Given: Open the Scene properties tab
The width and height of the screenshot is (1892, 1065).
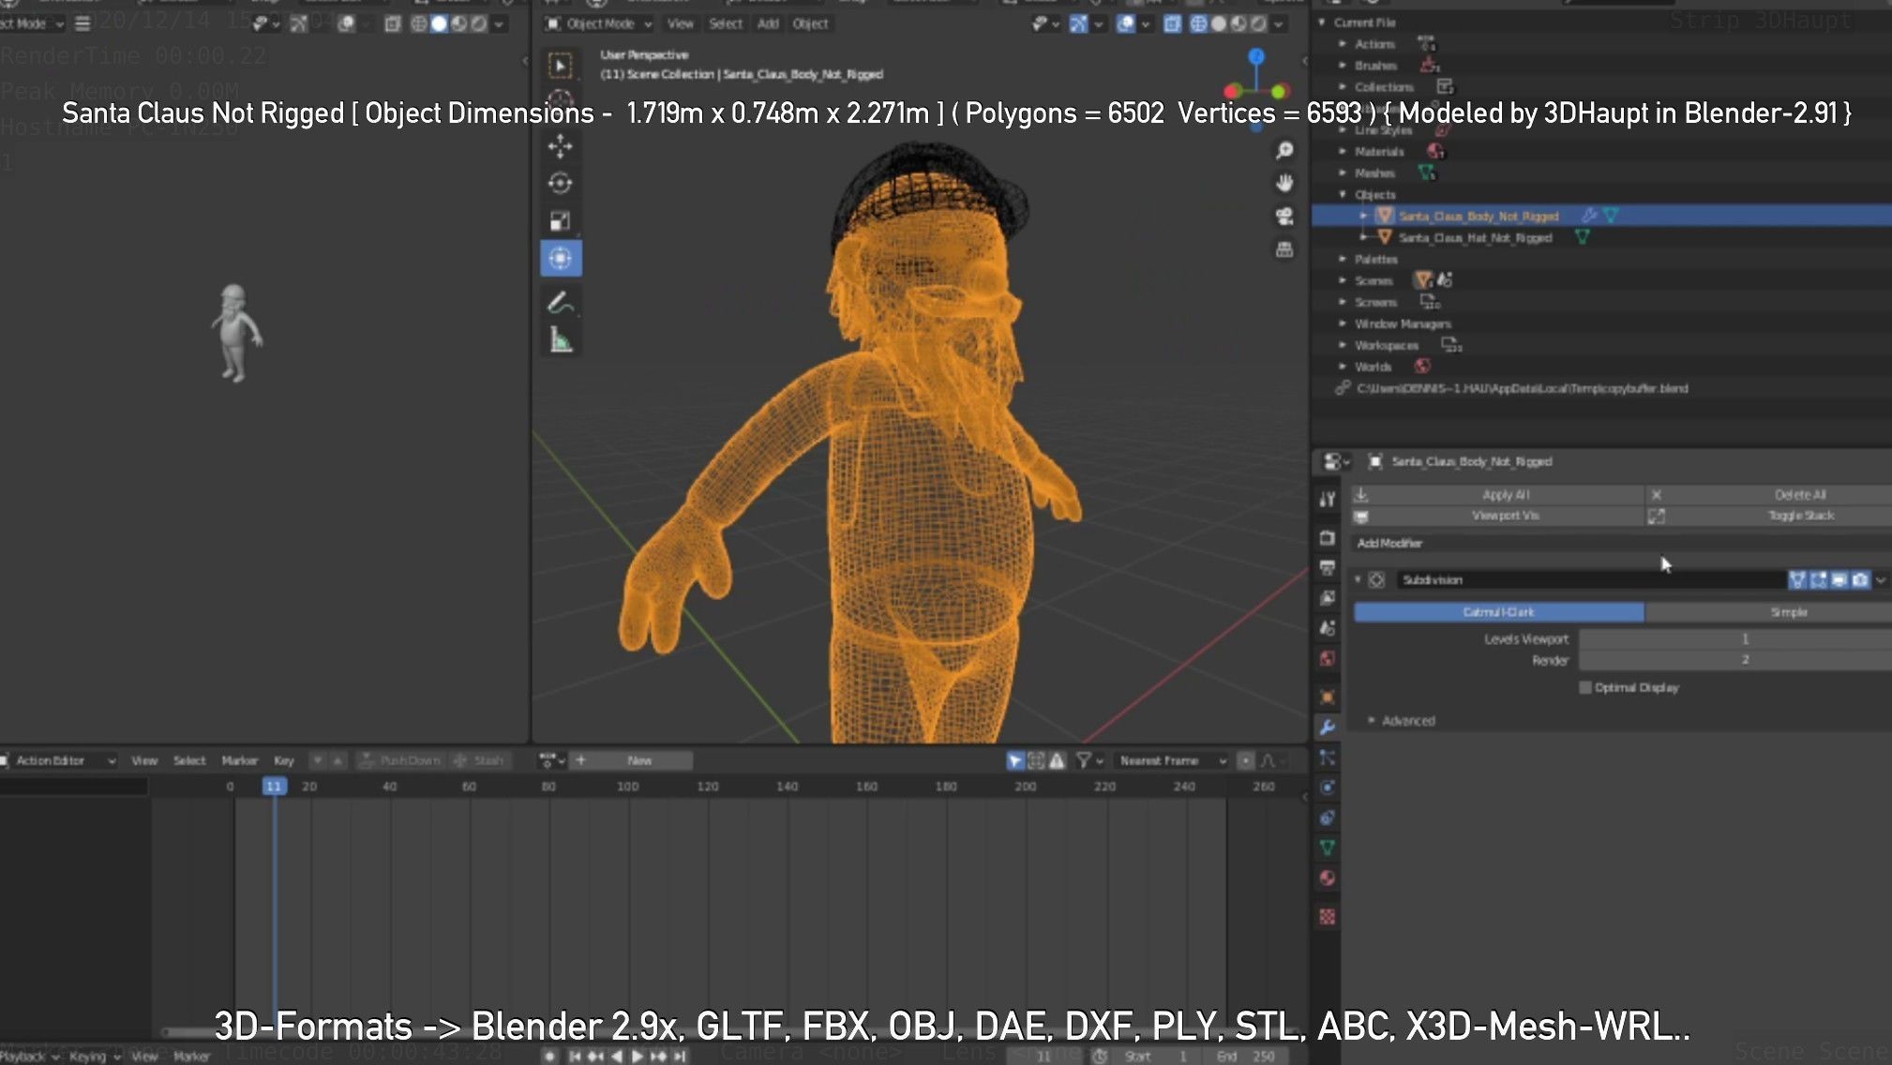Looking at the screenshot, I should [x=1327, y=628].
